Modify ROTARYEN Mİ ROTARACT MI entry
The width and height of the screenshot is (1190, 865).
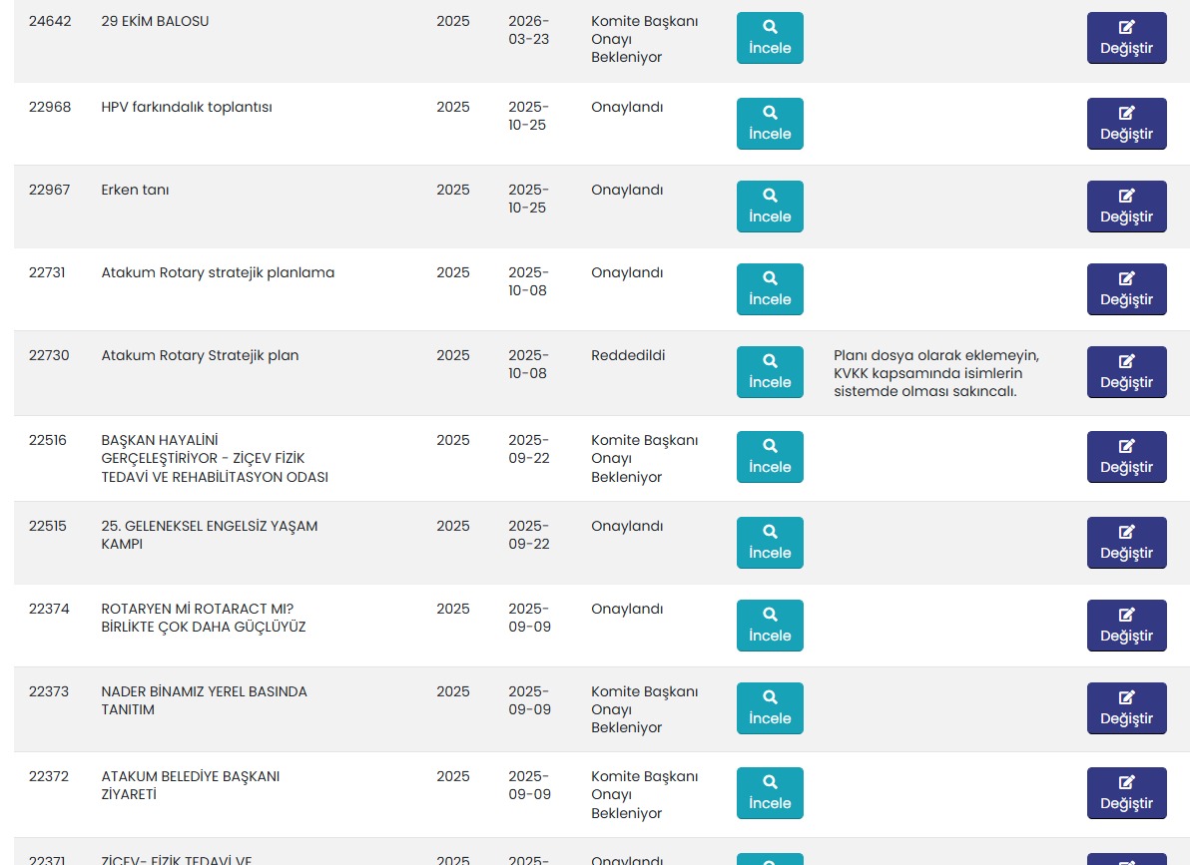click(x=1126, y=626)
